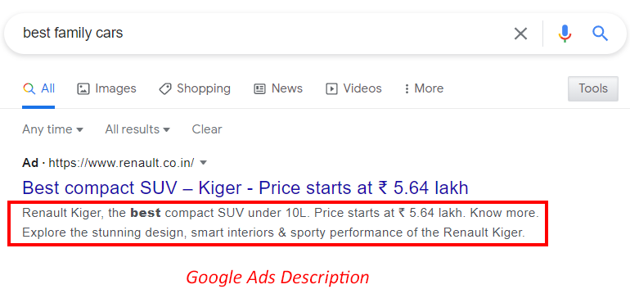Screen dimensions: 630x307
Task: Switch to the Shopping tab
Action: (195, 88)
